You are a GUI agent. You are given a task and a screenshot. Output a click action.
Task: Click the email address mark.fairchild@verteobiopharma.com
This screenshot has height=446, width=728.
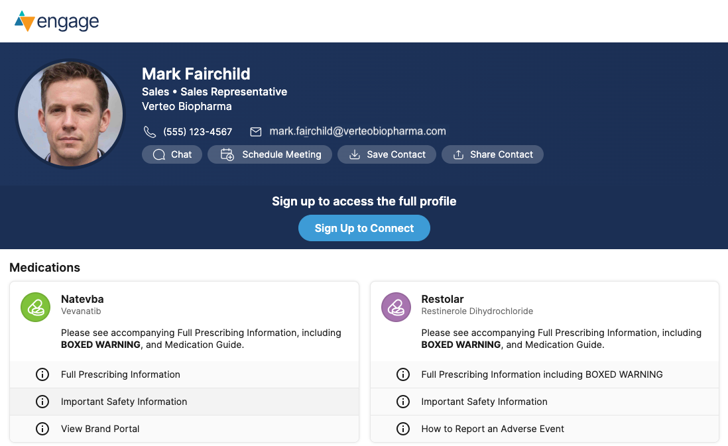(357, 131)
